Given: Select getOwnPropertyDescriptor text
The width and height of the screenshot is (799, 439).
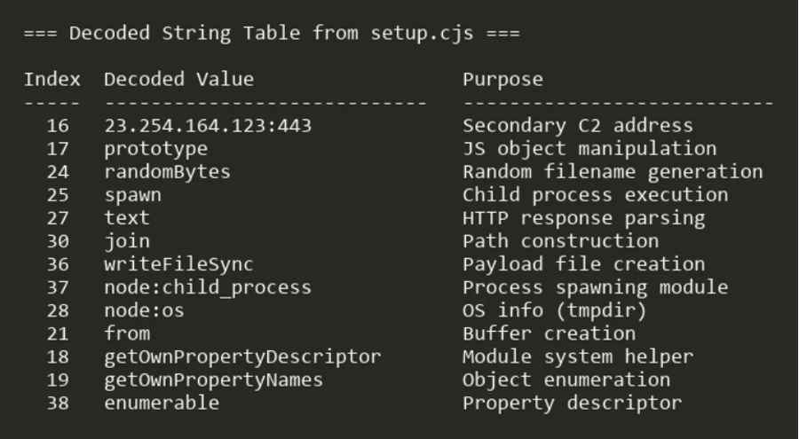Looking at the screenshot, I should pyautogui.click(x=242, y=357).
